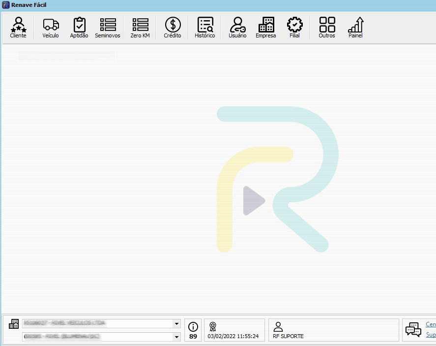Click the number 89 in the status bar
This screenshot has height=346, width=436.
[x=193, y=337]
